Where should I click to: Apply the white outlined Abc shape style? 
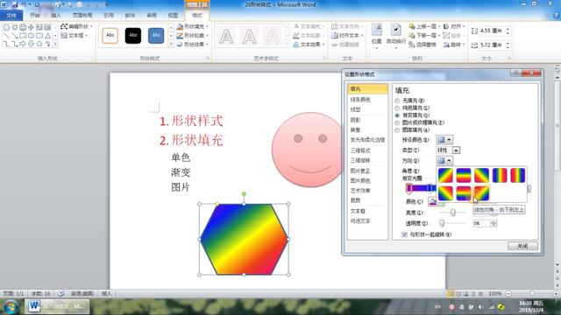(x=110, y=35)
